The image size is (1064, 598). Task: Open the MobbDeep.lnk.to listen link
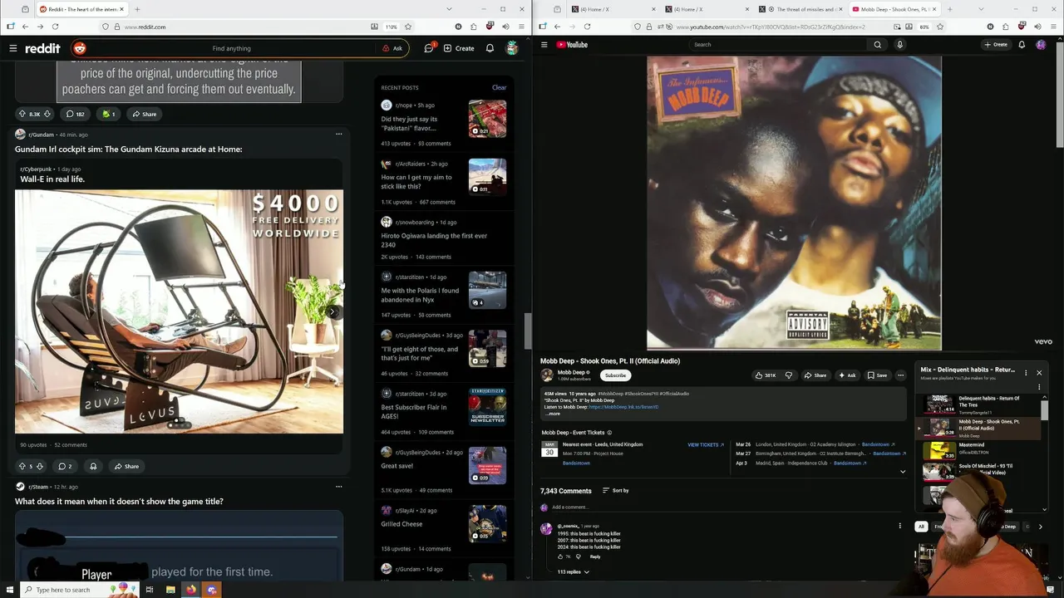point(623,407)
